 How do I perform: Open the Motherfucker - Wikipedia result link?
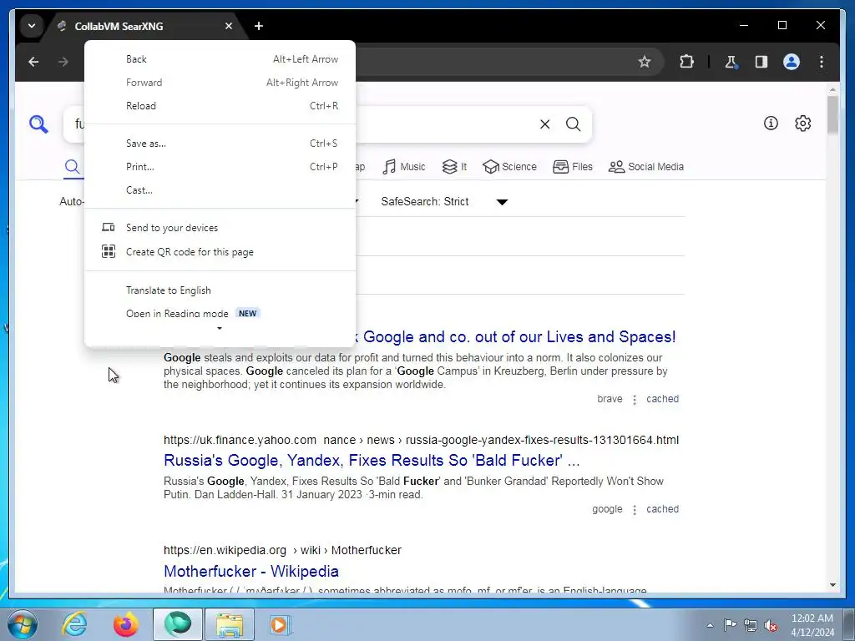tap(251, 571)
